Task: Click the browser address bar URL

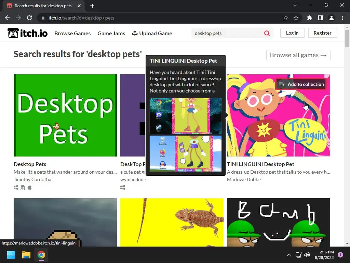Action: (81, 18)
